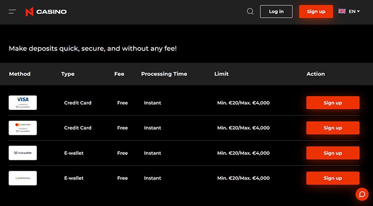
Task: Click the Limit column header
Action: 221,74
